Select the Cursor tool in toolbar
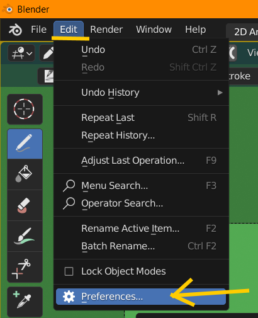Image resolution: width=258 pixels, height=318 pixels. pyautogui.click(x=25, y=110)
